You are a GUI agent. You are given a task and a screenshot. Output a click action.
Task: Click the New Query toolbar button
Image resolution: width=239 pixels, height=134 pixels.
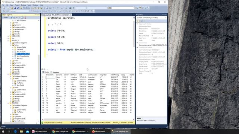25,8
